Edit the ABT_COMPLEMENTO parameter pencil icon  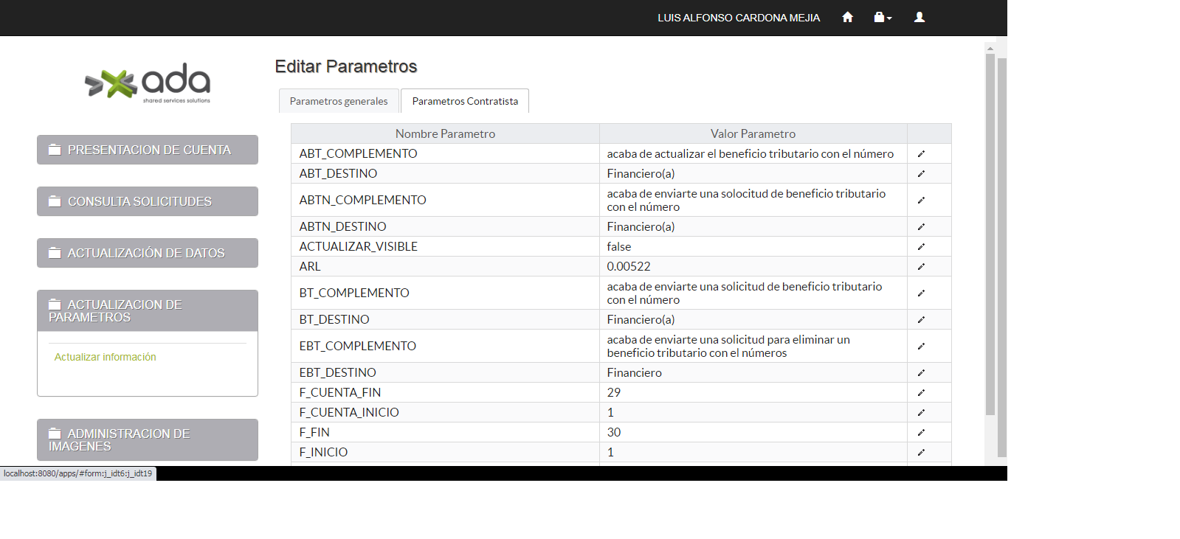[x=921, y=154]
